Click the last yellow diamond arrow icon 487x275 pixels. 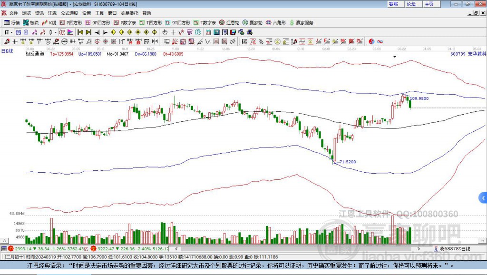[155, 32]
